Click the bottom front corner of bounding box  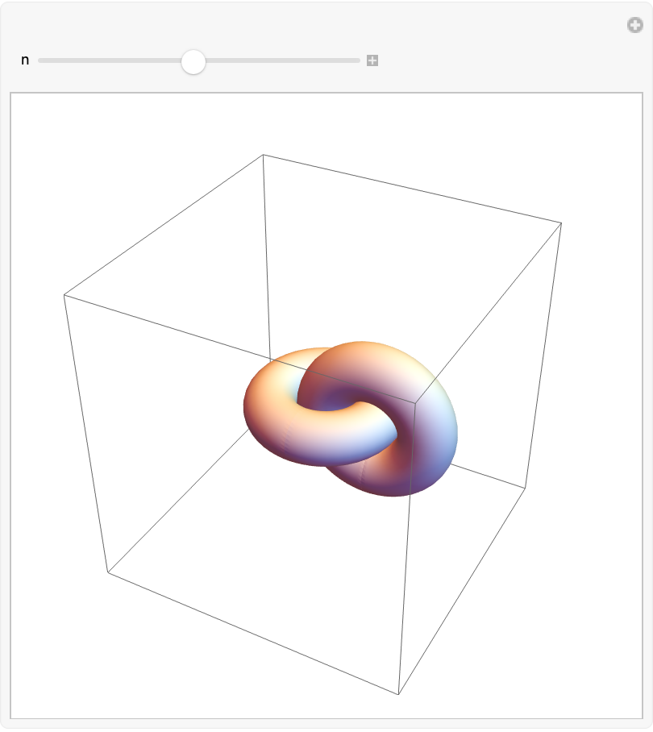tap(399, 694)
